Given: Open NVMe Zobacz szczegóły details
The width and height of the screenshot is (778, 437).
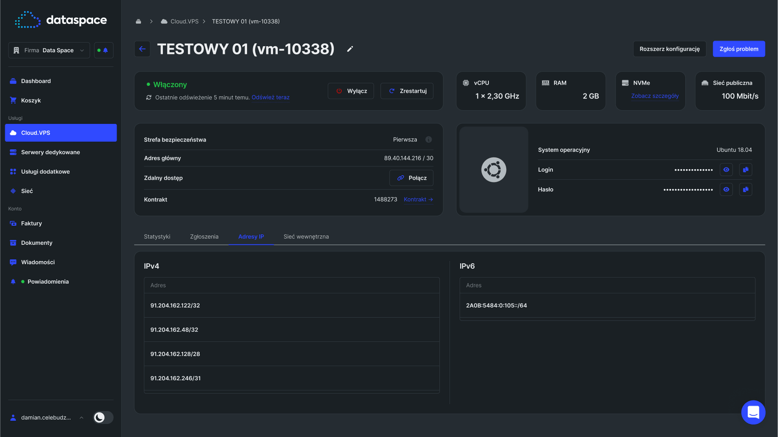Looking at the screenshot, I should [x=654, y=96].
